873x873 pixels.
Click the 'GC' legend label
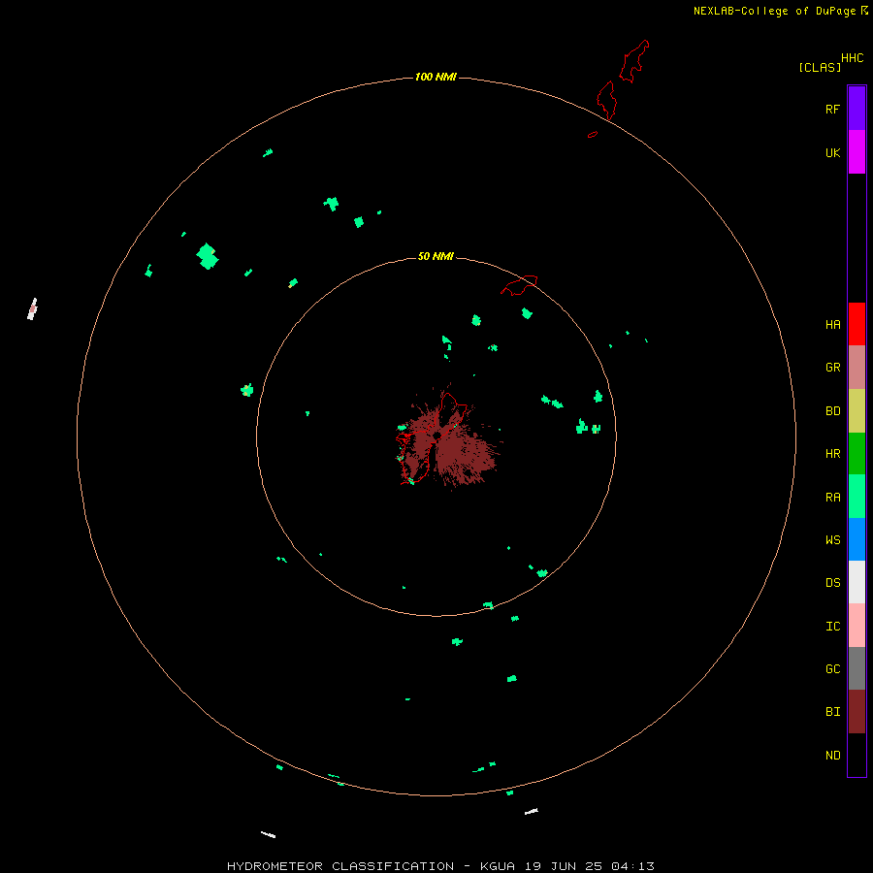pos(832,668)
